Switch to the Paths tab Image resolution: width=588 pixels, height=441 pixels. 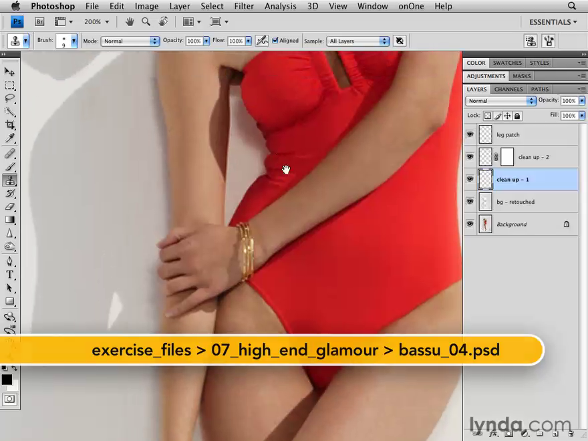(x=540, y=89)
